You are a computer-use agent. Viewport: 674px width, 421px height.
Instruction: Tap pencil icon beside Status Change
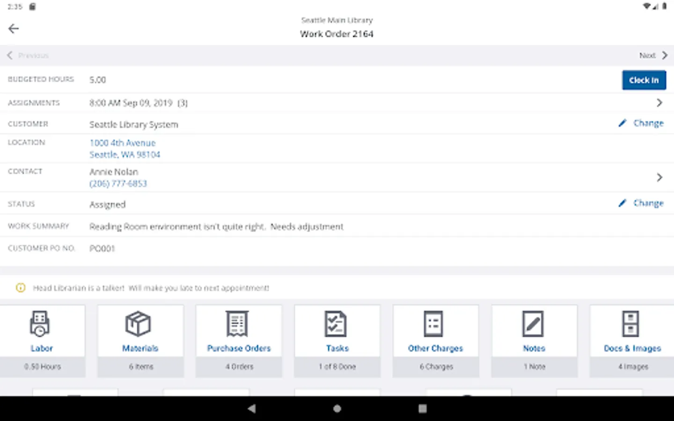coord(622,203)
